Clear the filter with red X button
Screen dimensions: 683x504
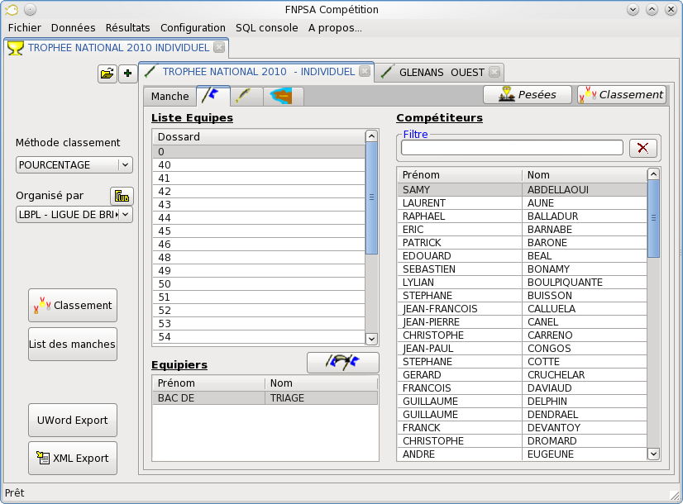(643, 148)
